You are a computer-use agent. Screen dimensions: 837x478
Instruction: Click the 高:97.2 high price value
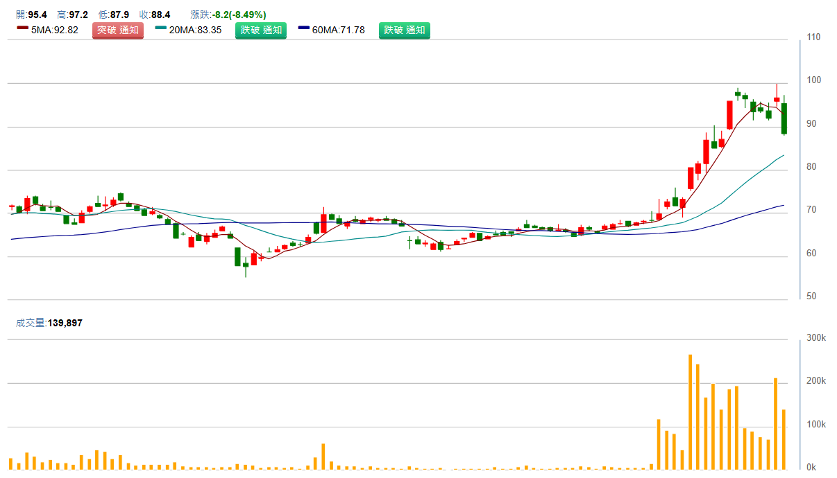coord(72,15)
